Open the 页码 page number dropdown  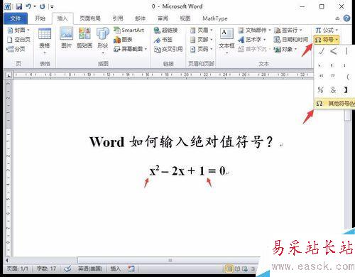202,49
